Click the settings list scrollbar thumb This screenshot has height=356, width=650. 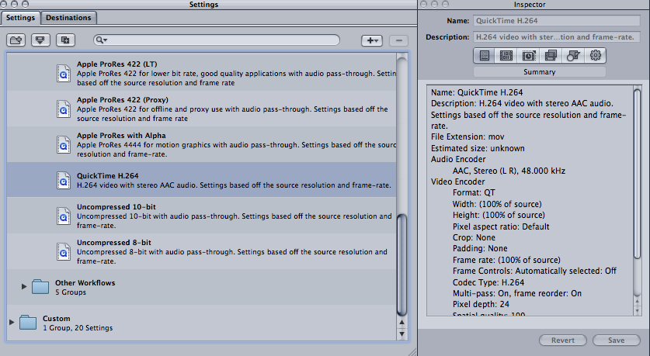(401, 265)
